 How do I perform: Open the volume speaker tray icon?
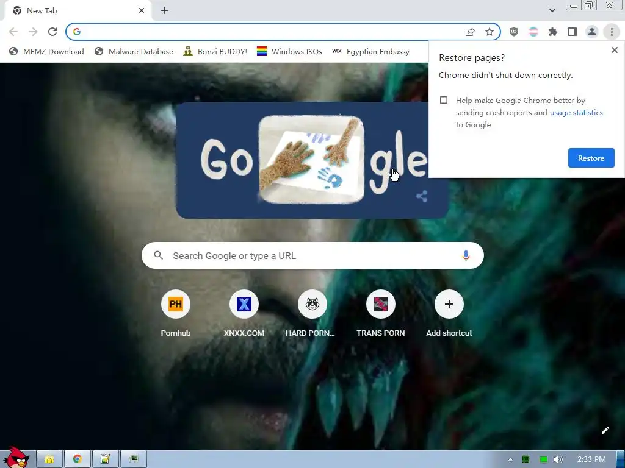558,459
